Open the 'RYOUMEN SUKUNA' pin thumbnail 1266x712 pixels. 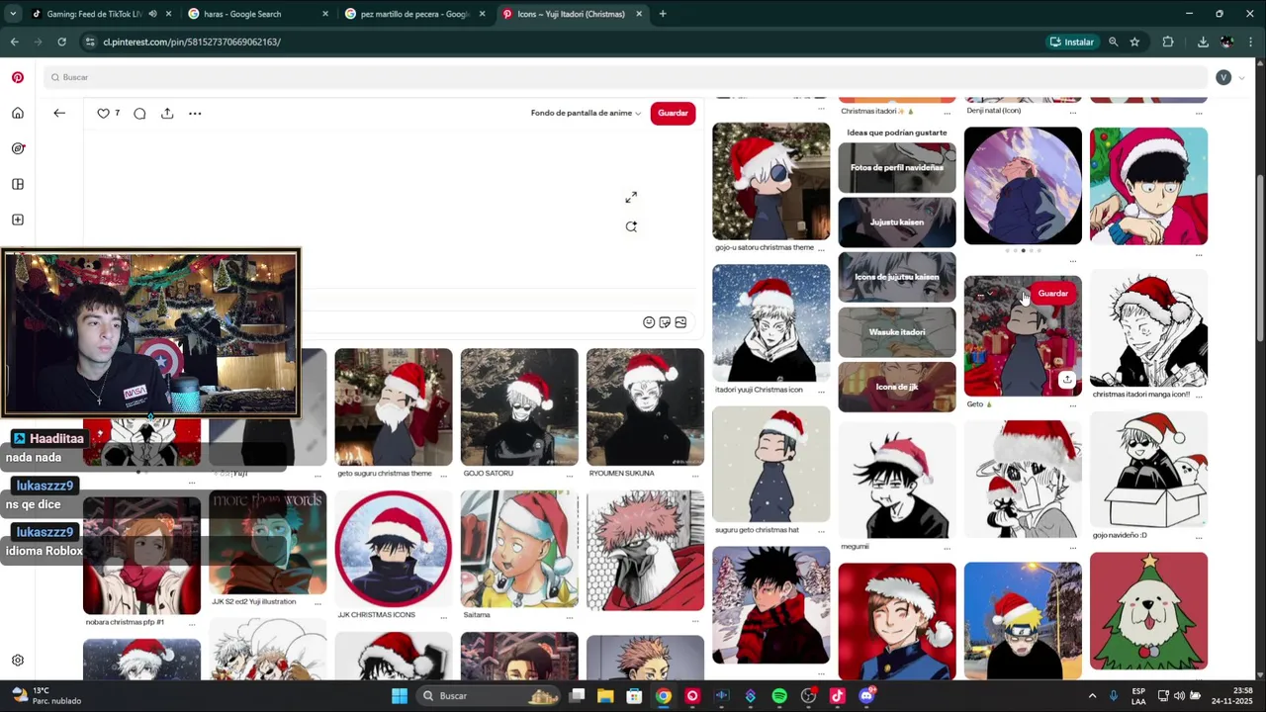[645, 406]
